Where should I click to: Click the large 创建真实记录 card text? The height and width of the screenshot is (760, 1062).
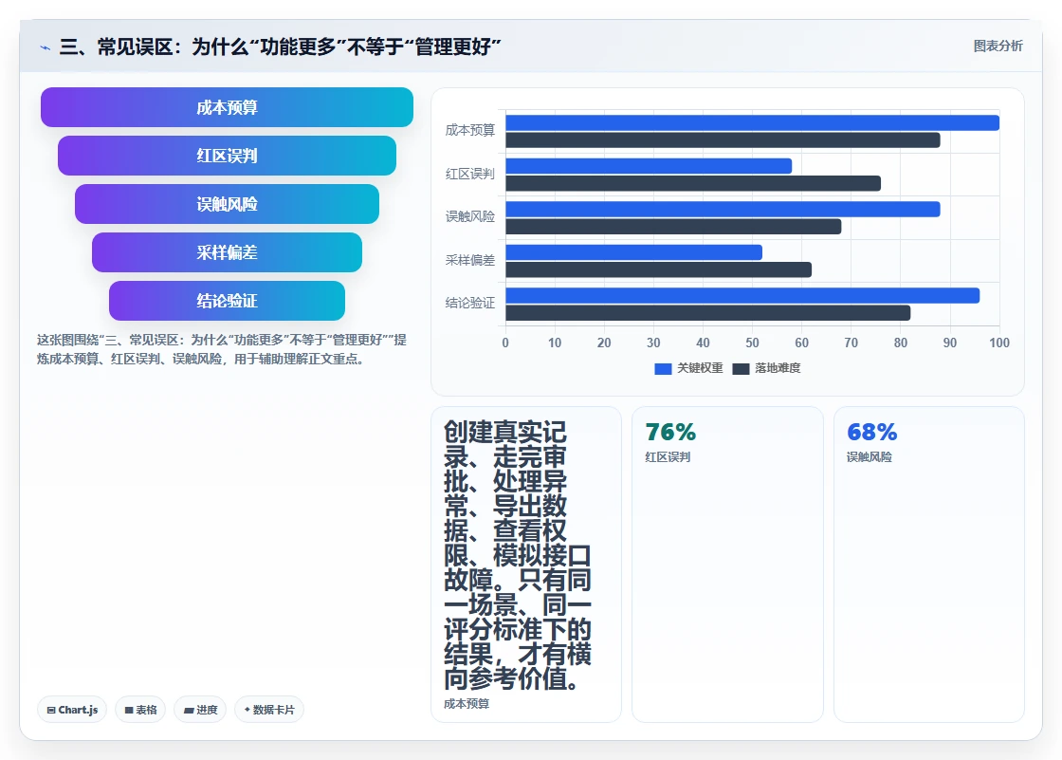click(x=518, y=555)
